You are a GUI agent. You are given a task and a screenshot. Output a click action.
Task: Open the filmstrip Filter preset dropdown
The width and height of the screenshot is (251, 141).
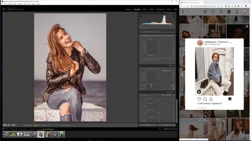169,129
